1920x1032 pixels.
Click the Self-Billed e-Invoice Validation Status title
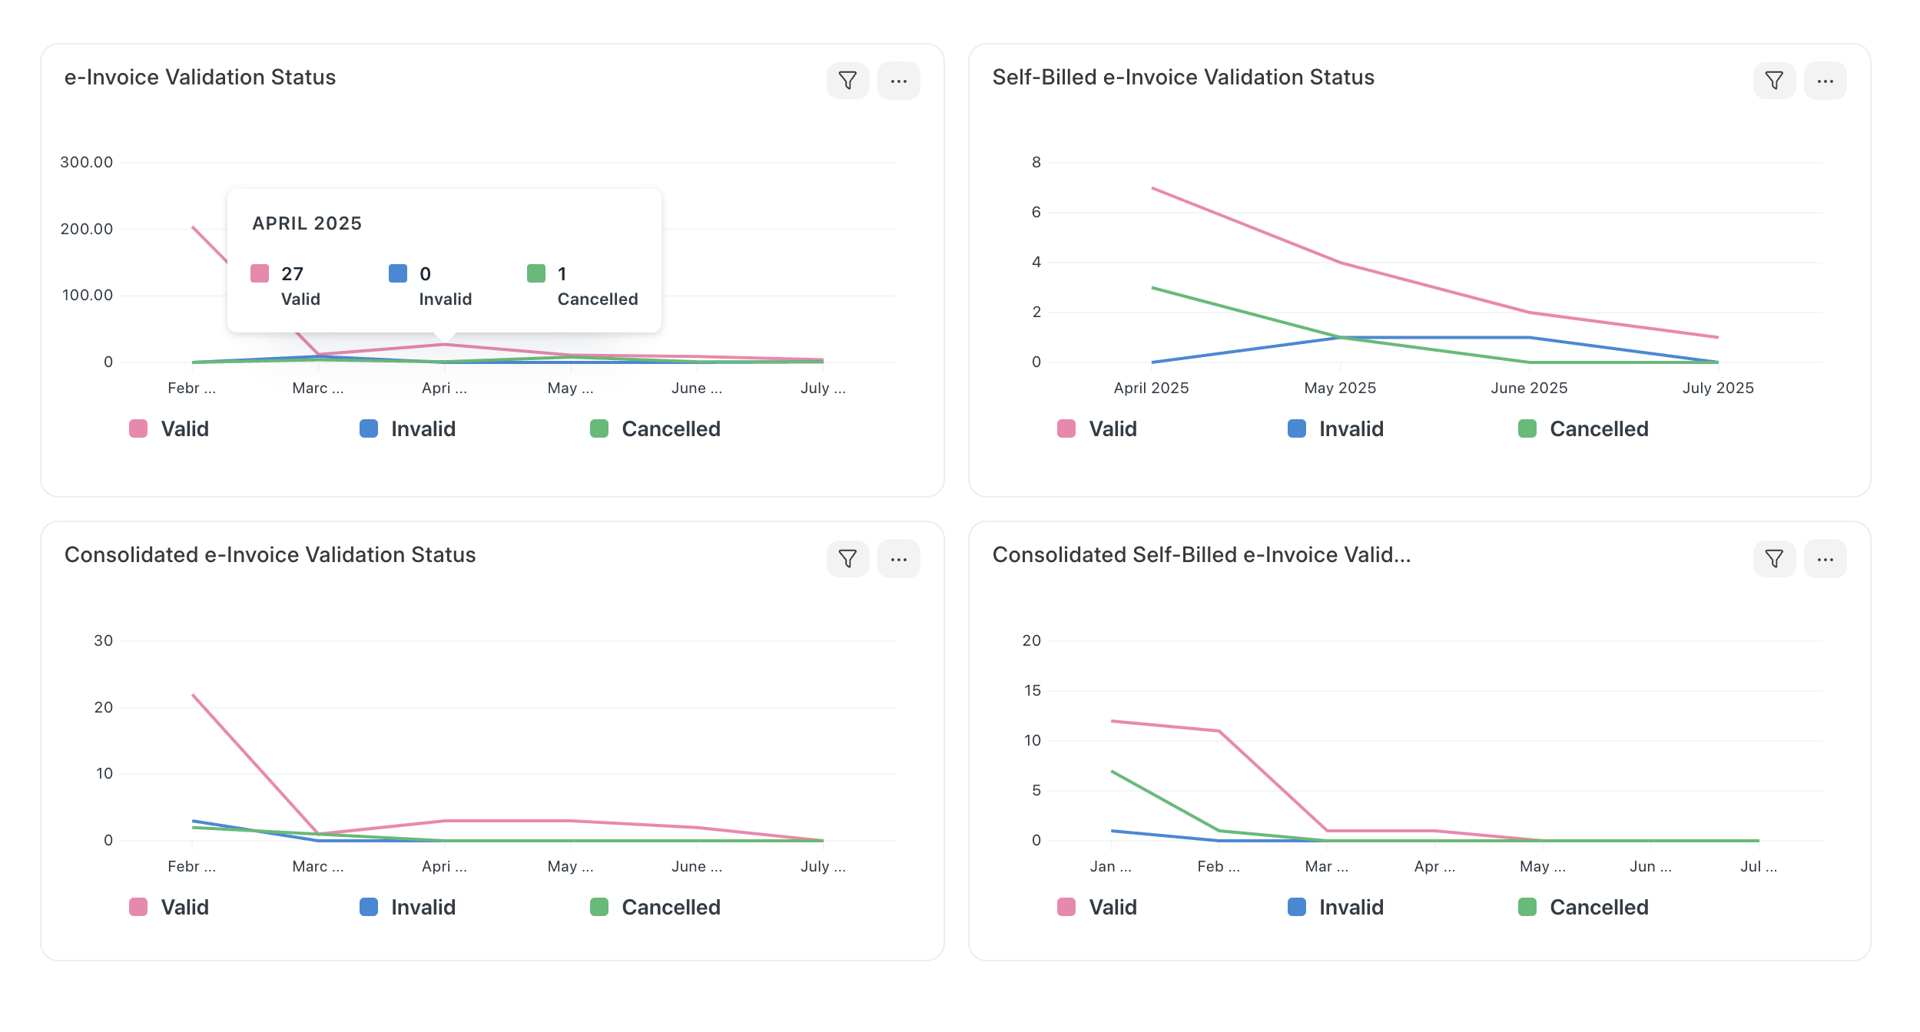[x=1182, y=78]
